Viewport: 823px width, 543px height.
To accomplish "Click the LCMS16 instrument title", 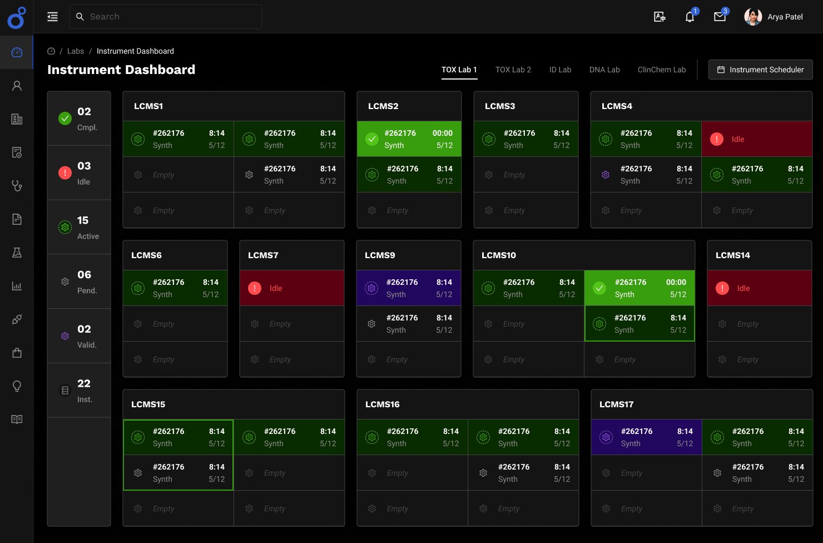I will point(383,404).
